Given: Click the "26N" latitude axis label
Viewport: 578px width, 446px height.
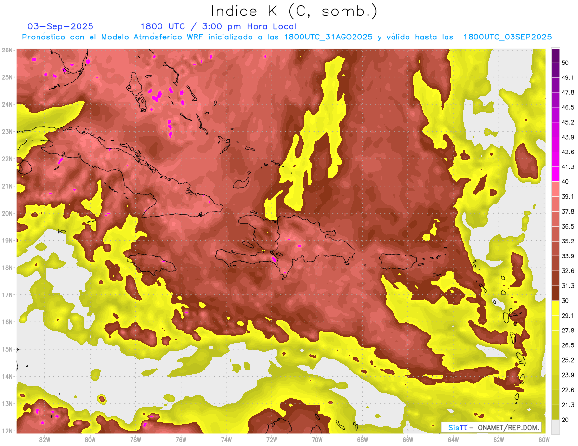Looking at the screenshot, I should (x=7, y=50).
